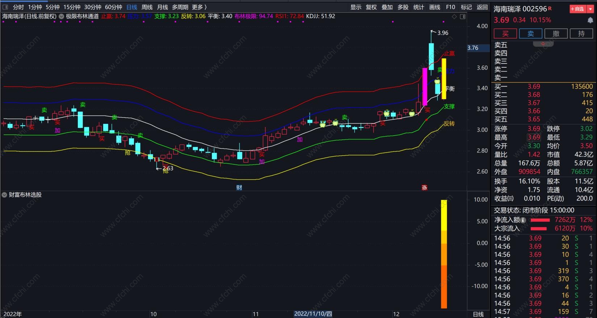Click the 反转 label on yellow band
Image resolution: width=597 pixels, height=318 pixels.
(449, 124)
